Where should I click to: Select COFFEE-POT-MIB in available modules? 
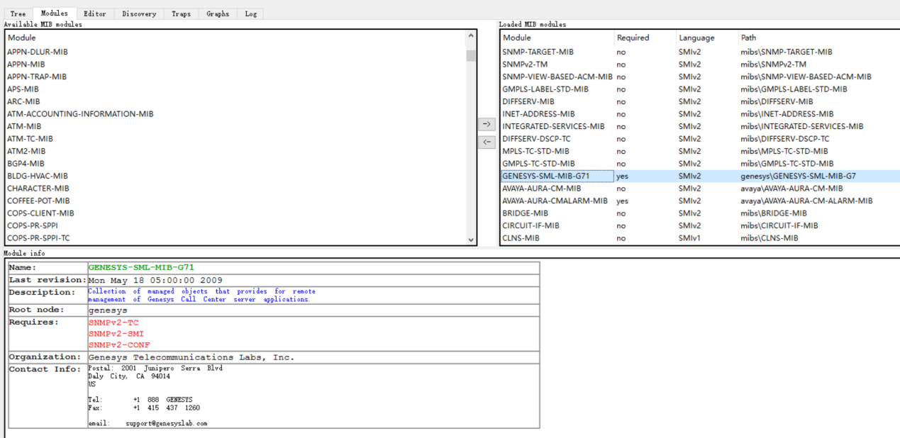38,201
